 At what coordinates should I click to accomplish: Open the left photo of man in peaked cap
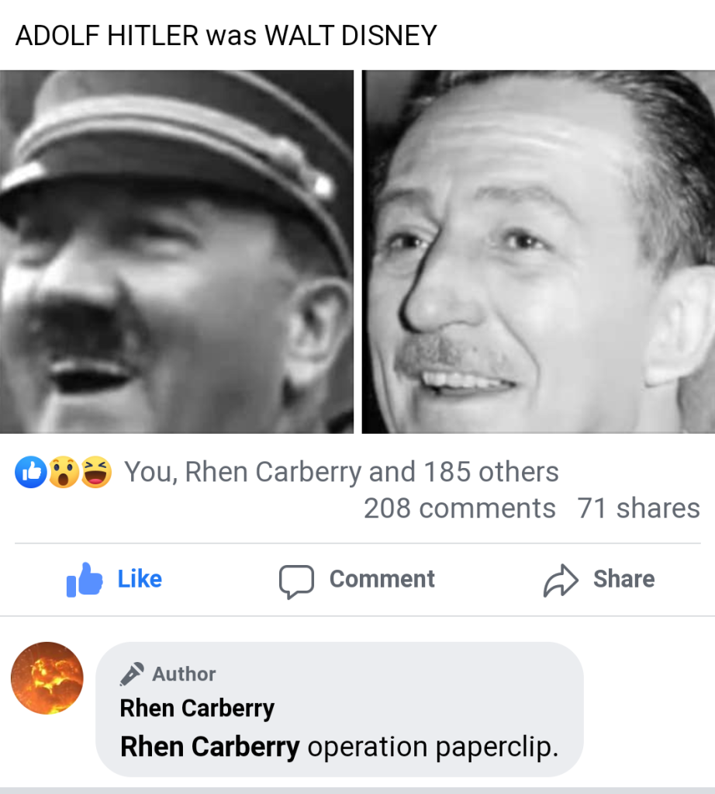coord(177,251)
